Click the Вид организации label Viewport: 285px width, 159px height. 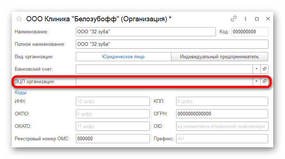click(x=34, y=57)
